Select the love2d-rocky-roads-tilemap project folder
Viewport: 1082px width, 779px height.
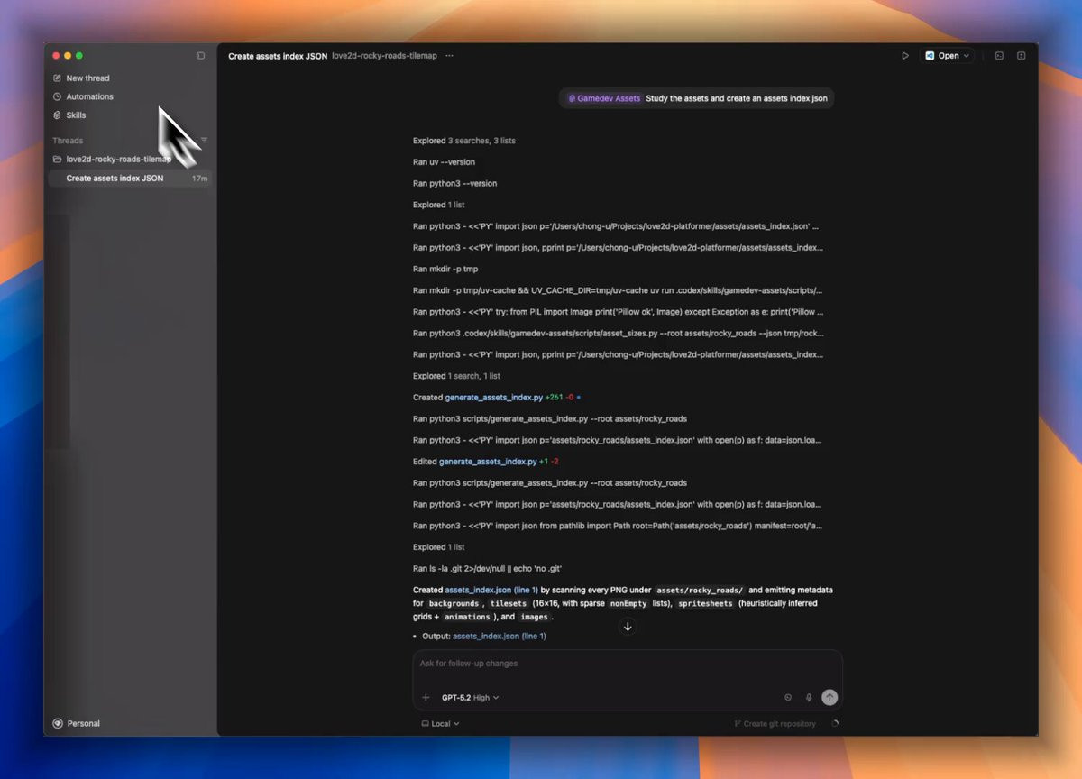click(111, 159)
